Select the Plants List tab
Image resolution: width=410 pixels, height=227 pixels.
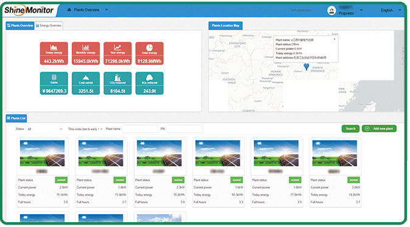pos(16,118)
